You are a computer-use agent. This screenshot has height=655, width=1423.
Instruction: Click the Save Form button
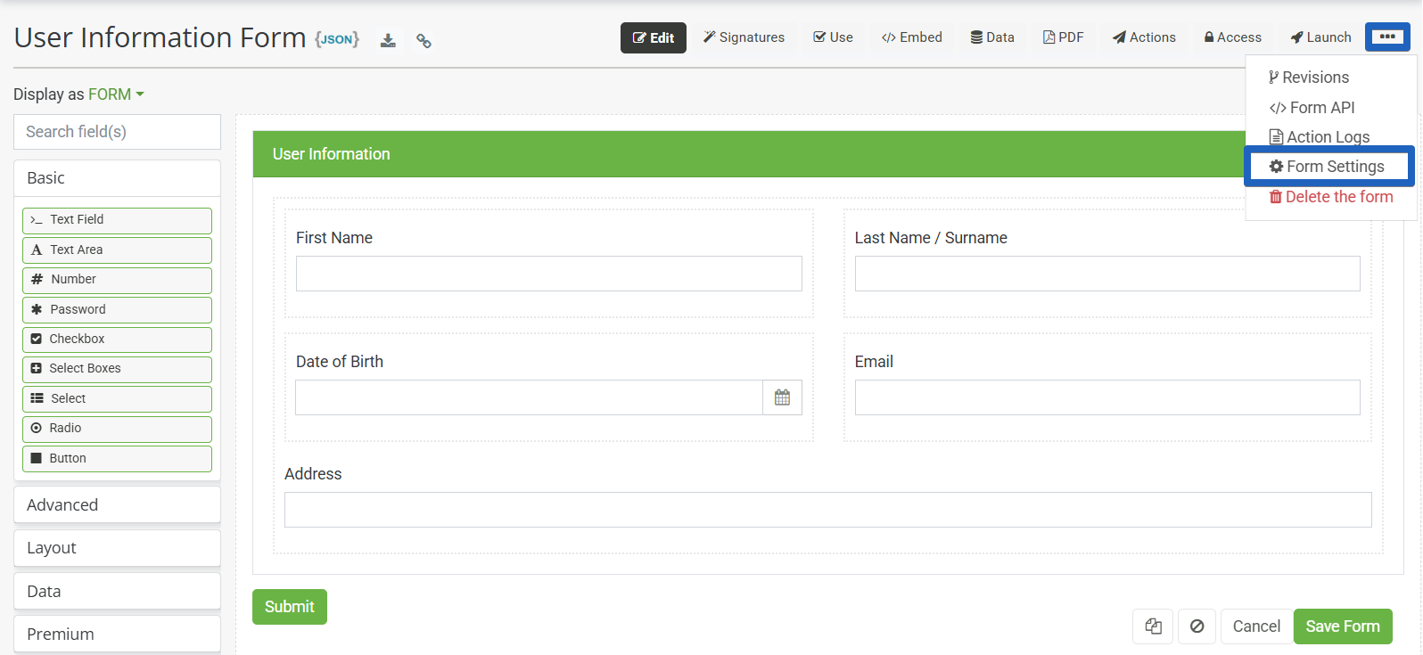pyautogui.click(x=1343, y=626)
